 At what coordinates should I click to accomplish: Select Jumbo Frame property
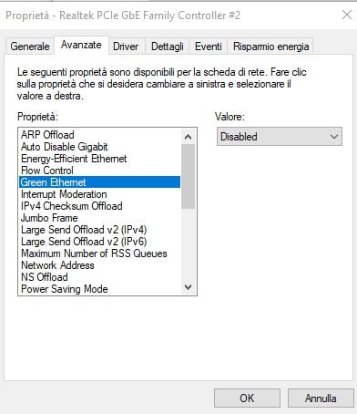point(100,218)
